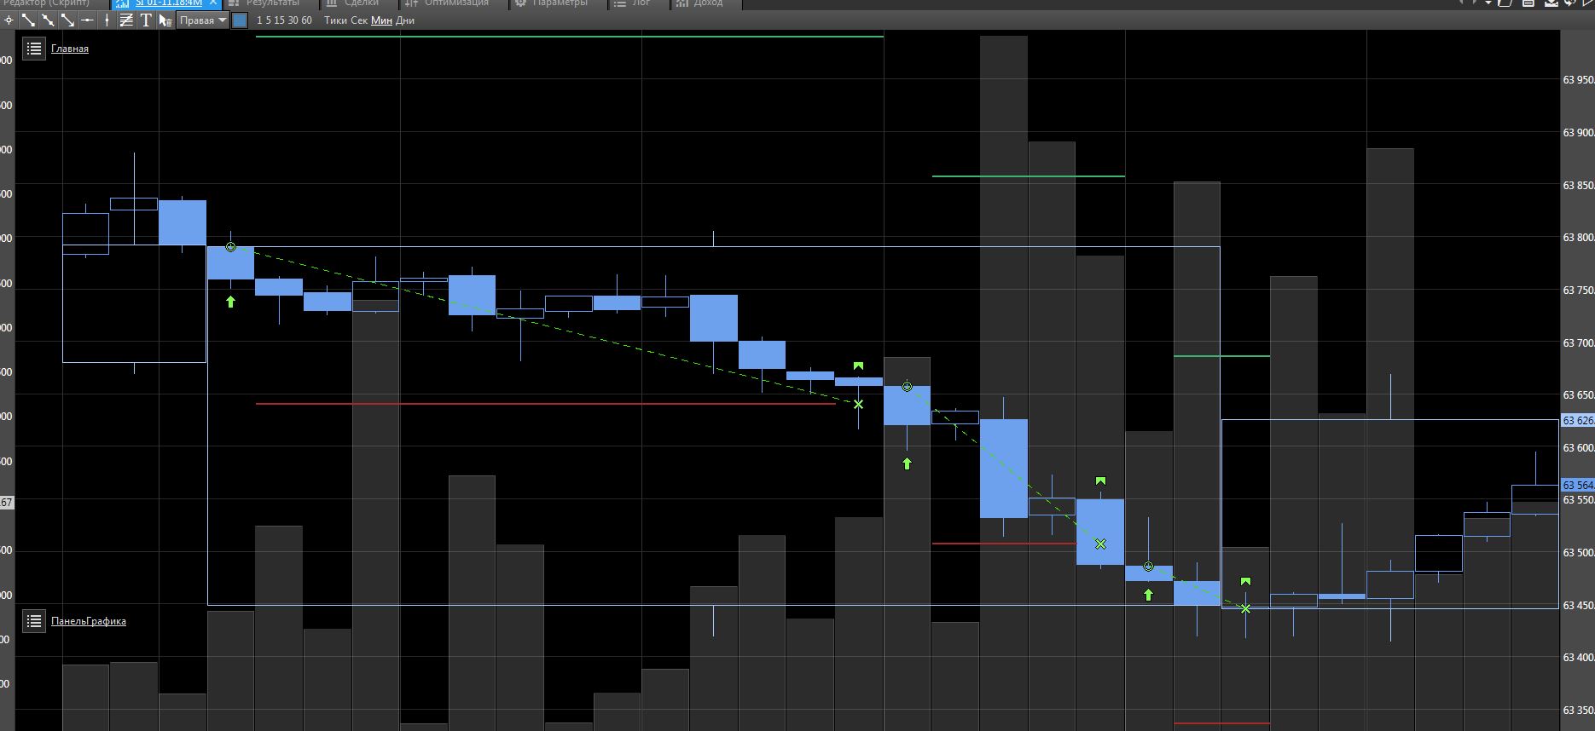Switch to the Результаты tab

(x=273, y=3)
